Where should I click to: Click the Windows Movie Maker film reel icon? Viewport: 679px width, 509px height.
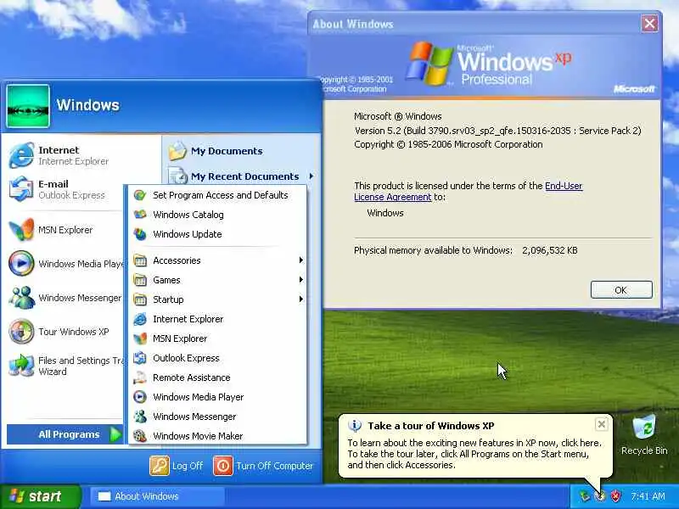(x=140, y=436)
